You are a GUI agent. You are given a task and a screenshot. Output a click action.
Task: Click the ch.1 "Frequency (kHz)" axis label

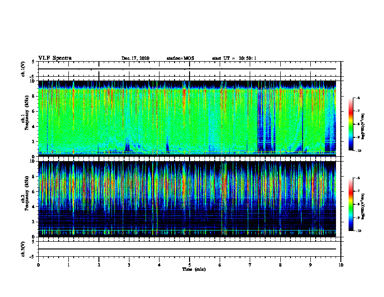[27, 113]
